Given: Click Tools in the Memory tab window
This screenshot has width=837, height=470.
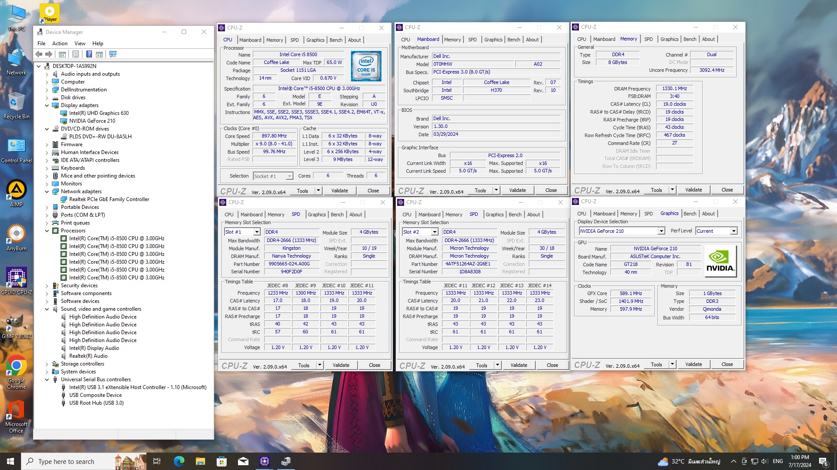Looking at the screenshot, I should click(x=656, y=190).
